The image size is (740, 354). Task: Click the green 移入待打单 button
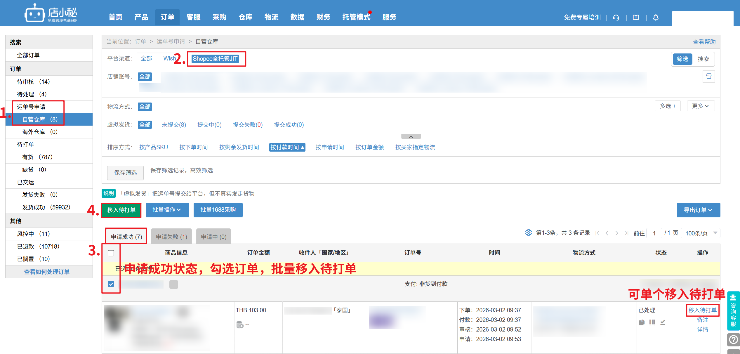click(121, 210)
